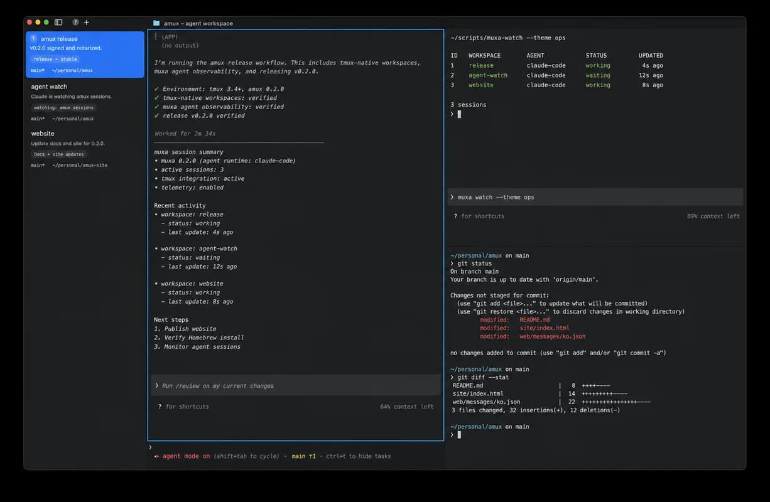Select the website workspace in sidebar
770x502 pixels.
[85, 149]
